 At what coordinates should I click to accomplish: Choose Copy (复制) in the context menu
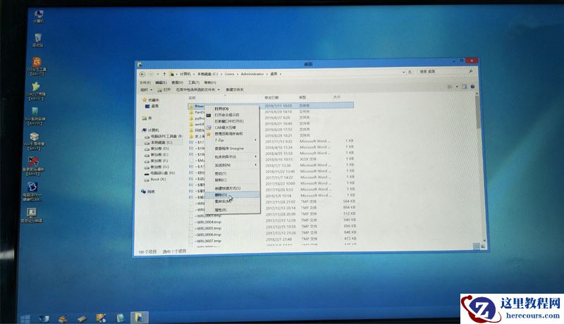[x=232, y=180]
